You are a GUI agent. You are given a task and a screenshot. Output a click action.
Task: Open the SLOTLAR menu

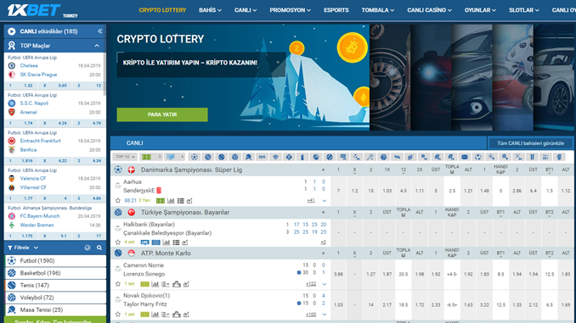point(524,10)
